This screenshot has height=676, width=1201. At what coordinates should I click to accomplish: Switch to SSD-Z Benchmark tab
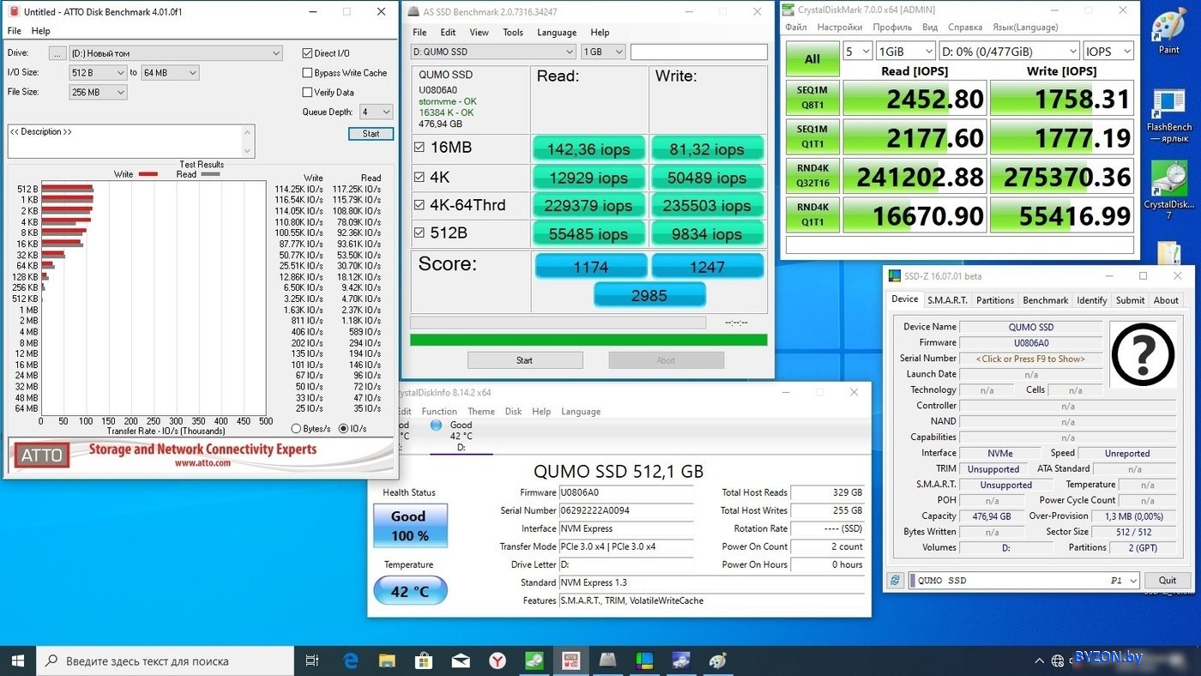pyautogui.click(x=1046, y=300)
